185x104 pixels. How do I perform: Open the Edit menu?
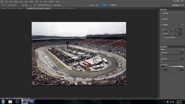[x=11, y=2]
